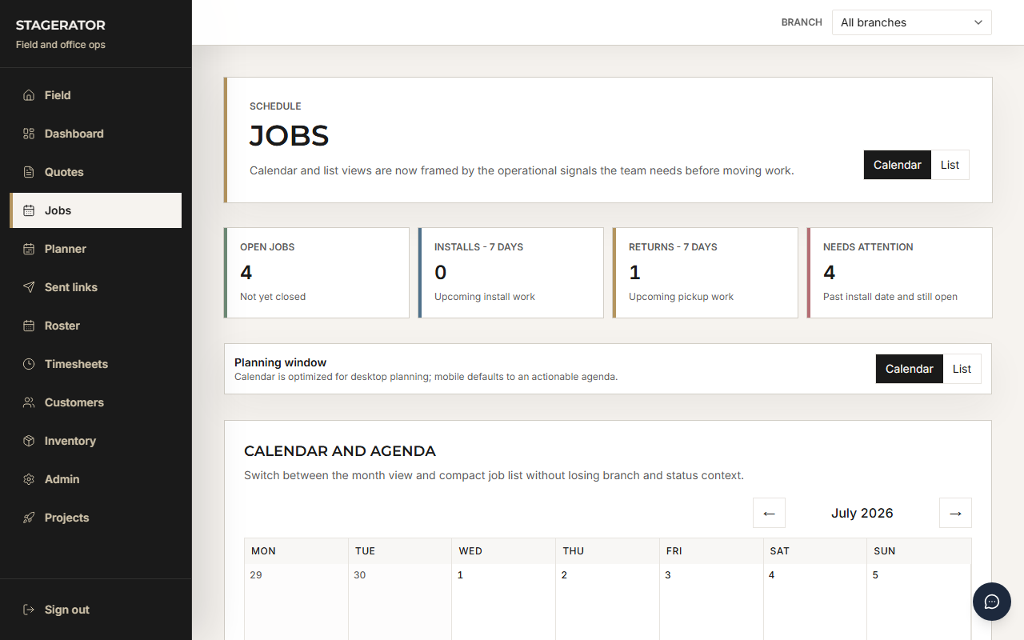Click the Dashboard grid icon
Image resolution: width=1024 pixels, height=640 pixels.
pos(29,134)
